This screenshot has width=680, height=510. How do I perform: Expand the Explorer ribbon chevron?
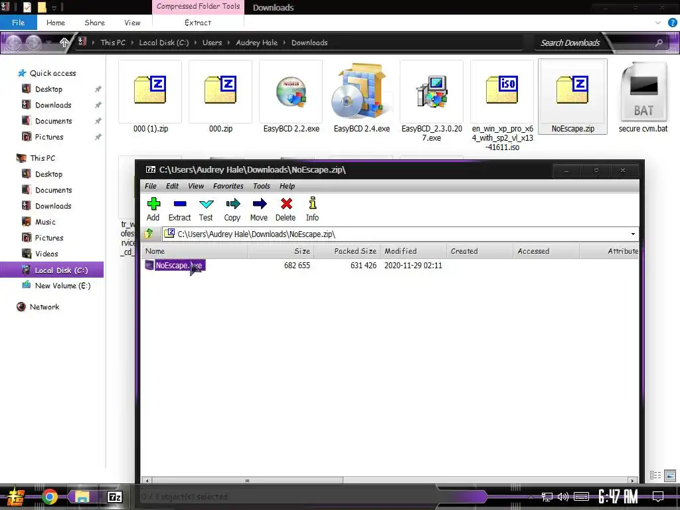(x=658, y=23)
